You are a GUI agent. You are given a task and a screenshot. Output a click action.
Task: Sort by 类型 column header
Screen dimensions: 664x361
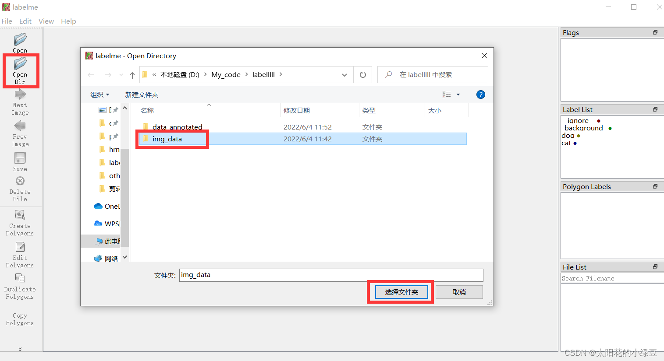click(x=392, y=110)
